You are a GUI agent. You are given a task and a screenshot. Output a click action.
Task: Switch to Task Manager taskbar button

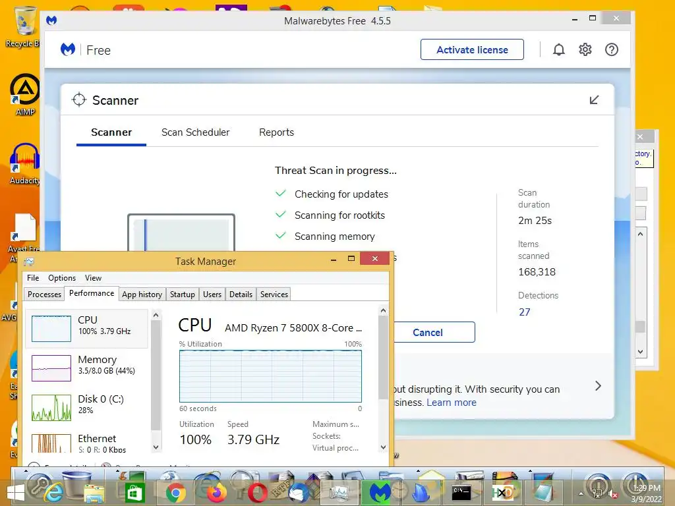[340, 493]
